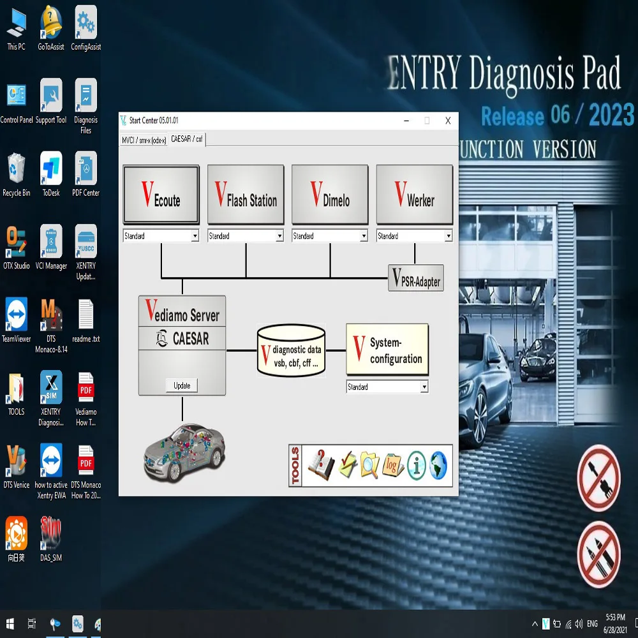Select the CAESAR / cxf tab
Viewport: 638px width, 638px height.
(x=187, y=139)
